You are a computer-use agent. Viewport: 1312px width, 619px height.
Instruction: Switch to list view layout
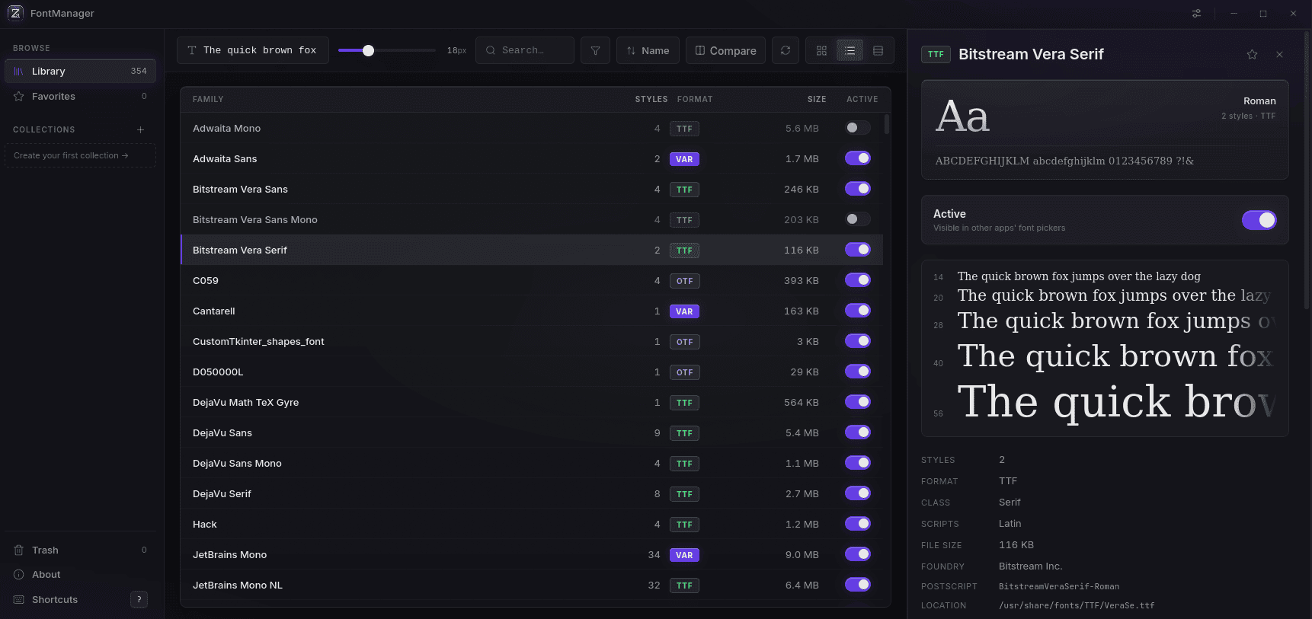pos(850,50)
